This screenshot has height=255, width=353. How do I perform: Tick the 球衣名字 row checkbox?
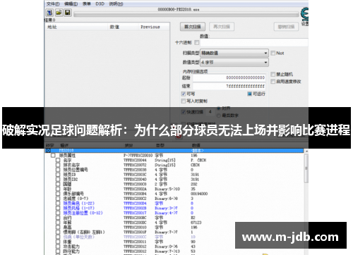58,165
